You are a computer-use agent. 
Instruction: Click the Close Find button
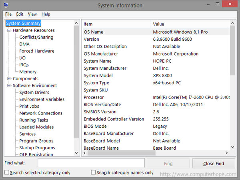pyautogui.click(x=214, y=164)
